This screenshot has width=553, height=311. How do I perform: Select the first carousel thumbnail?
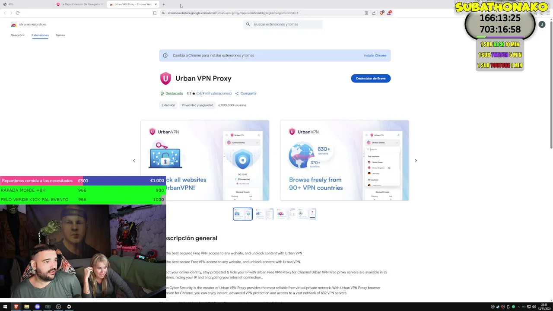coord(243,214)
